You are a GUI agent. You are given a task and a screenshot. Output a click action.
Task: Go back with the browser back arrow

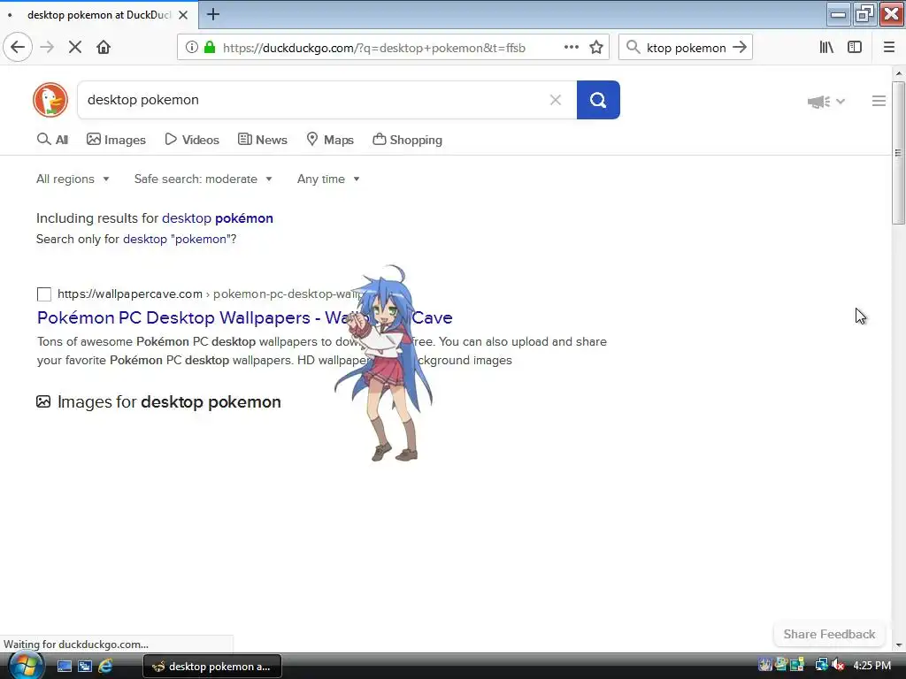click(x=18, y=48)
